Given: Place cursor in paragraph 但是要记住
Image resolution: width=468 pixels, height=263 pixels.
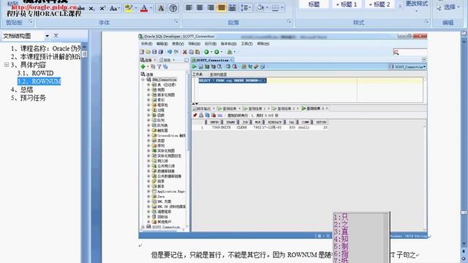Looking at the screenshot, I should tap(242, 255).
